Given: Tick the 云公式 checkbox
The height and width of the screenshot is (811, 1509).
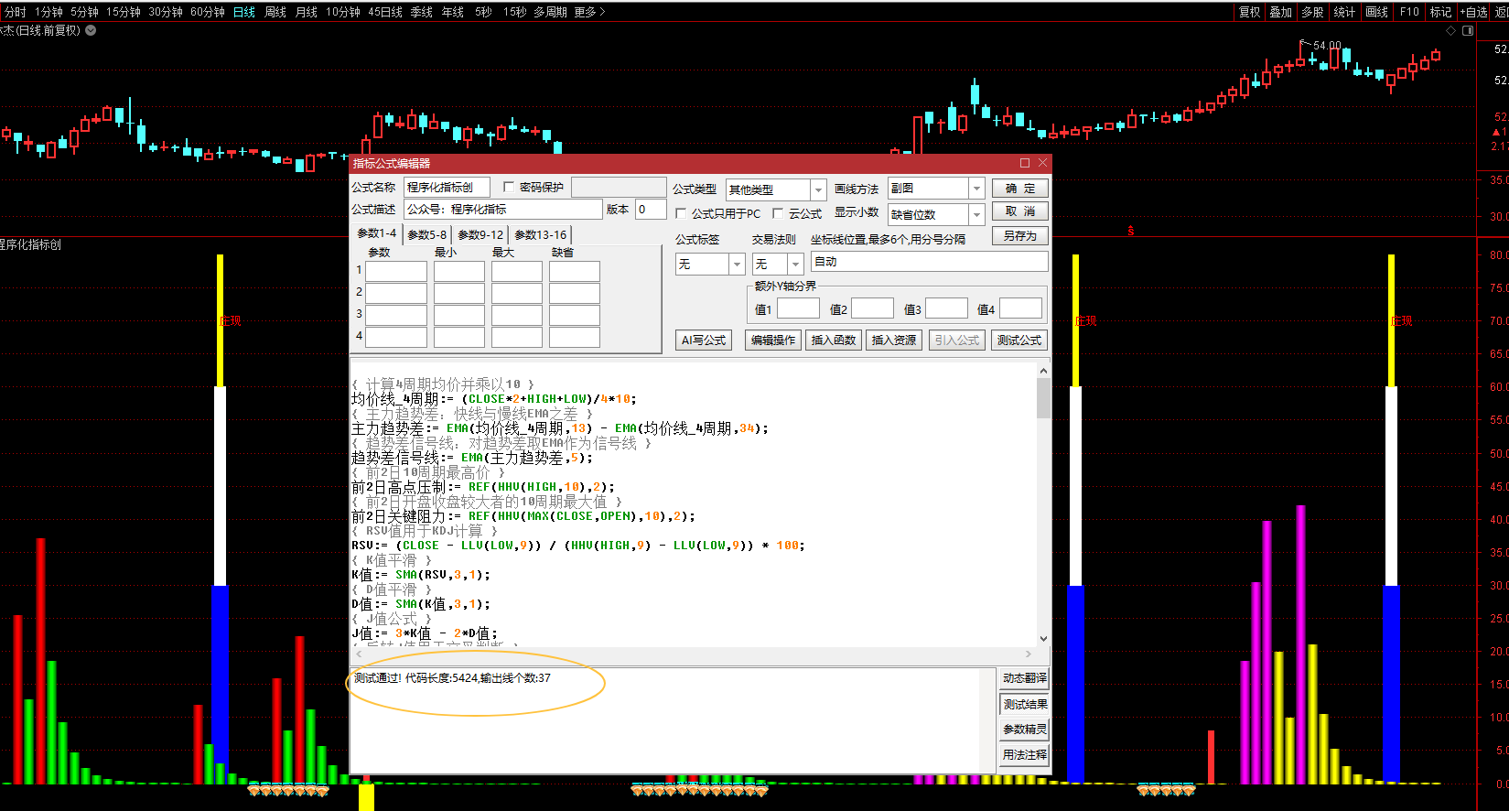Looking at the screenshot, I should click(778, 213).
